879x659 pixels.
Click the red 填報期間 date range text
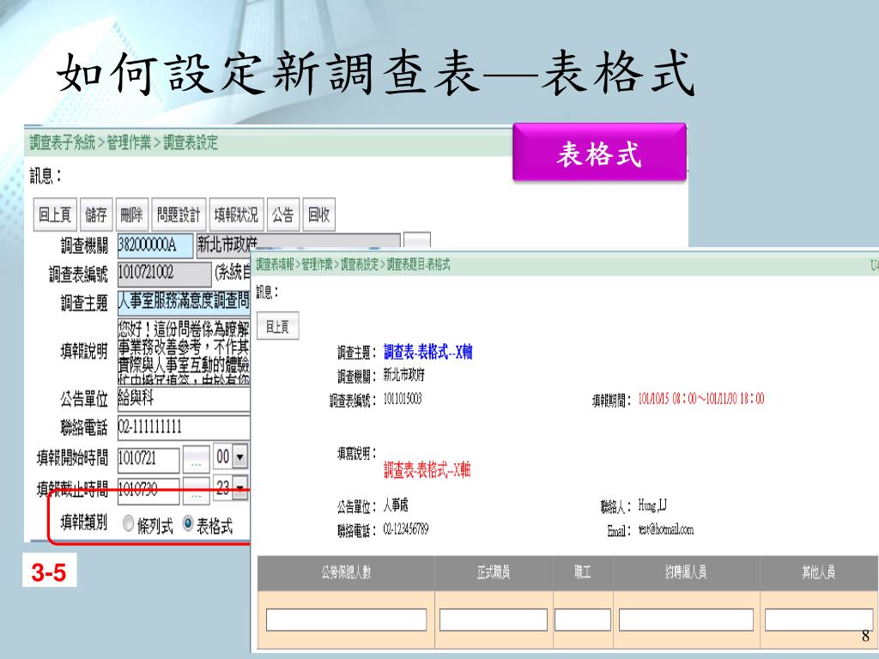click(x=701, y=399)
